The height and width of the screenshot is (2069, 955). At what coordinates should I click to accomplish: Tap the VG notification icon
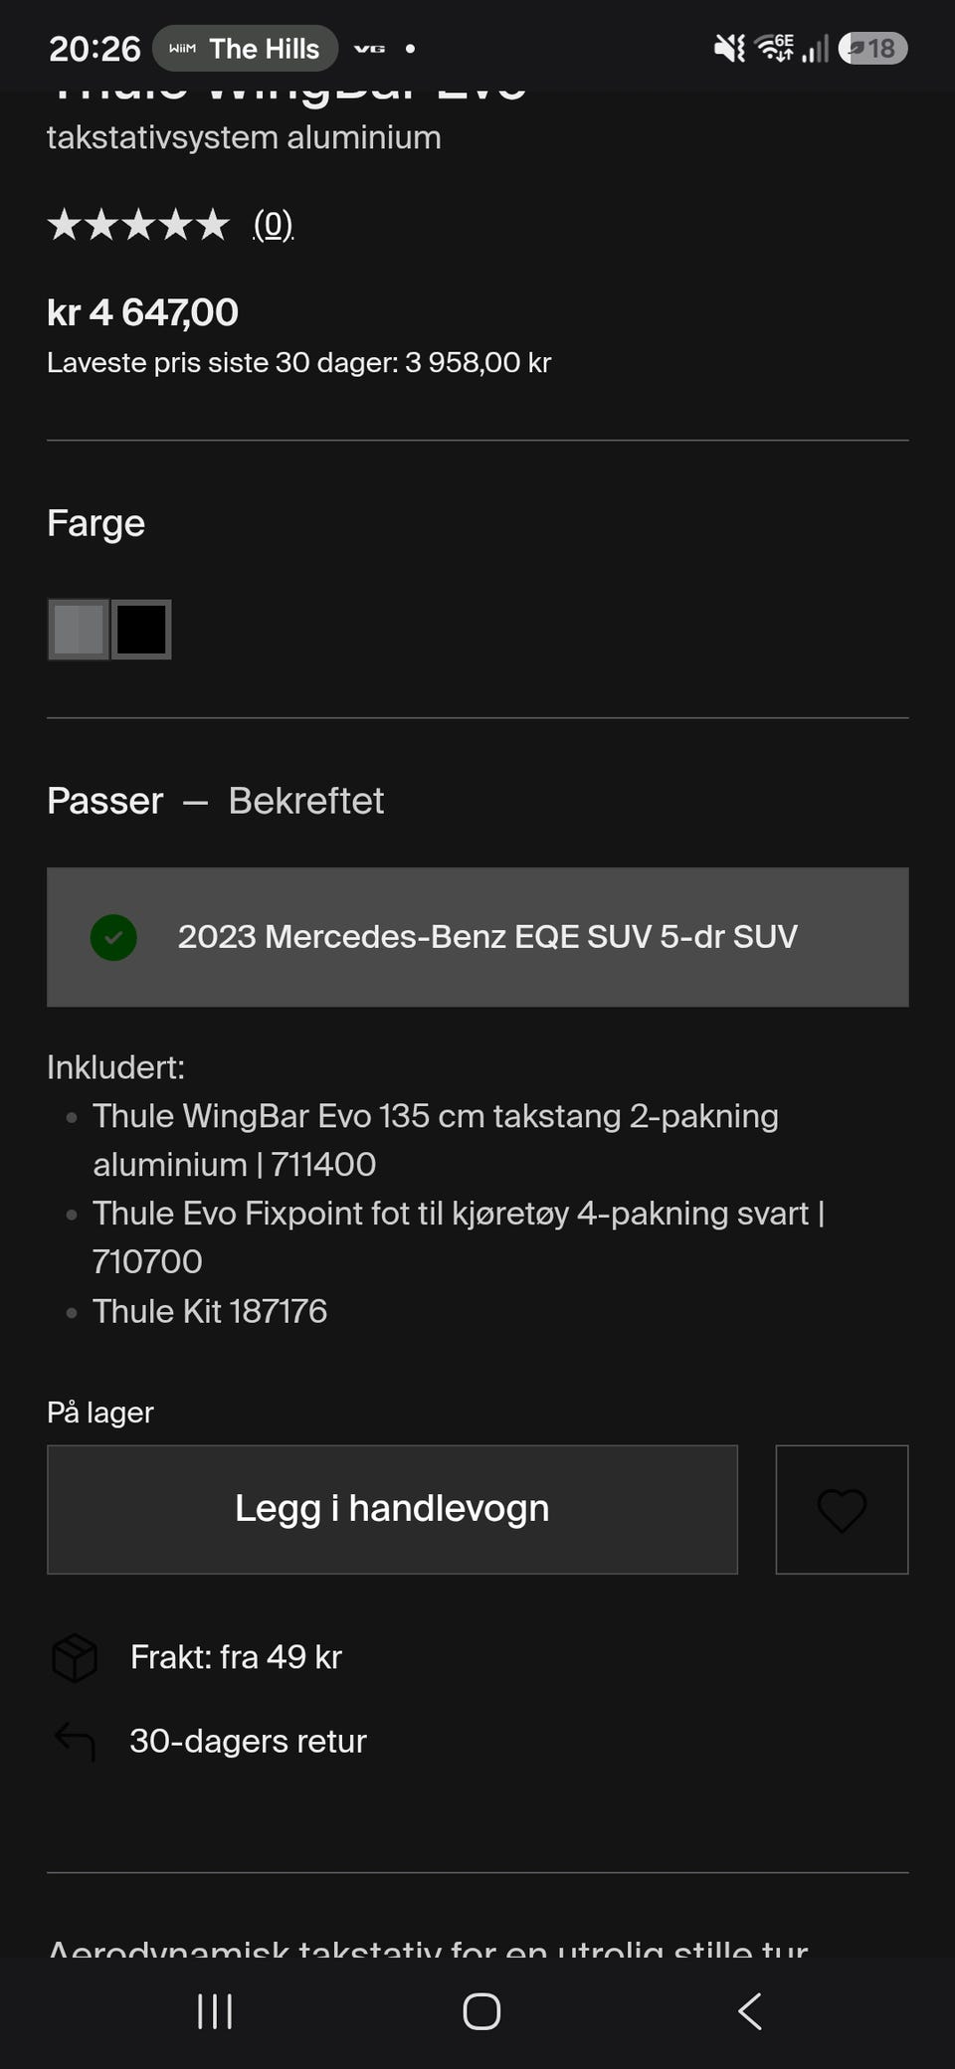(x=369, y=49)
